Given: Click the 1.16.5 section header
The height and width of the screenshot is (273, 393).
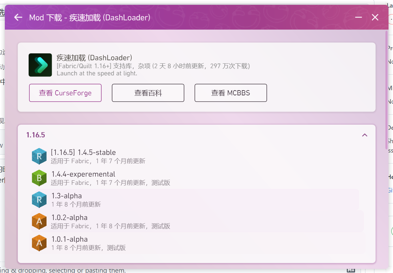Looking at the screenshot, I should (x=36, y=135).
